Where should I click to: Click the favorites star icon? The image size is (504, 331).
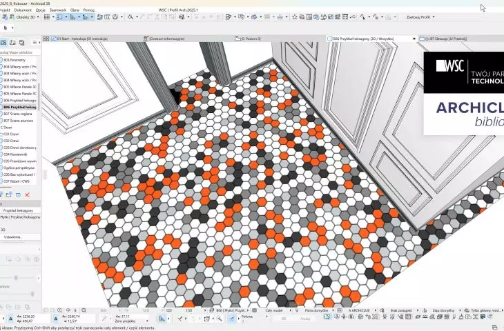pos(294,17)
